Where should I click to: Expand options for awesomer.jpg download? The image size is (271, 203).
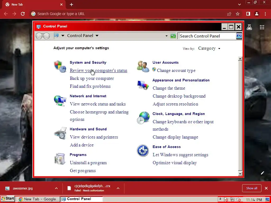56,188
